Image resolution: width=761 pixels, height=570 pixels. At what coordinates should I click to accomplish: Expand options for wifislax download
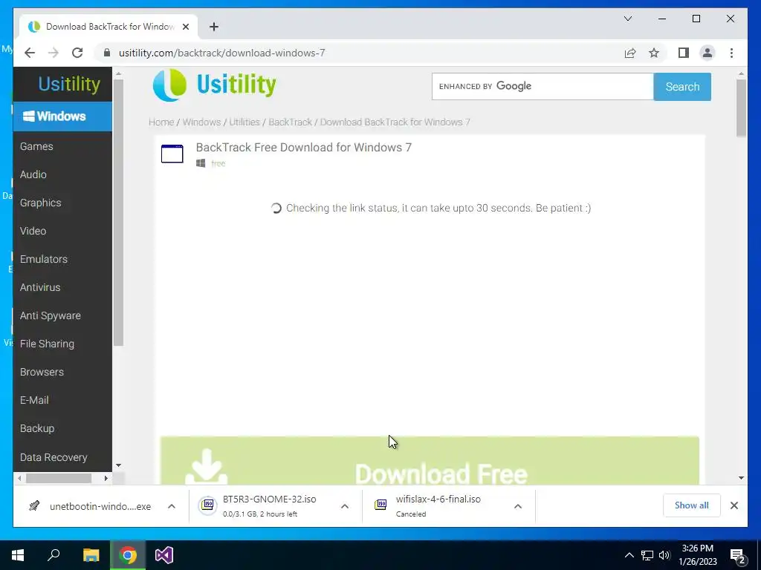518,506
